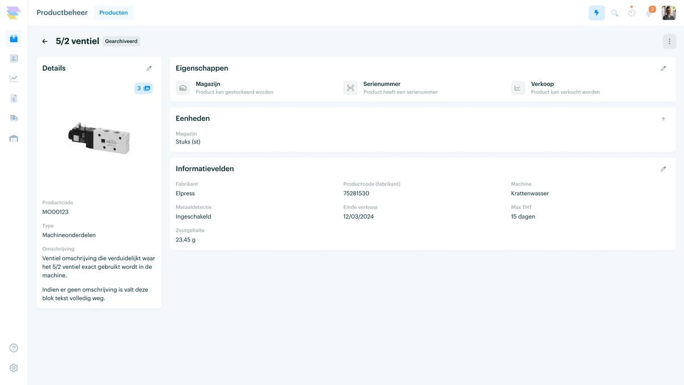
Task: Open the help question mark icon
Action: point(14,348)
